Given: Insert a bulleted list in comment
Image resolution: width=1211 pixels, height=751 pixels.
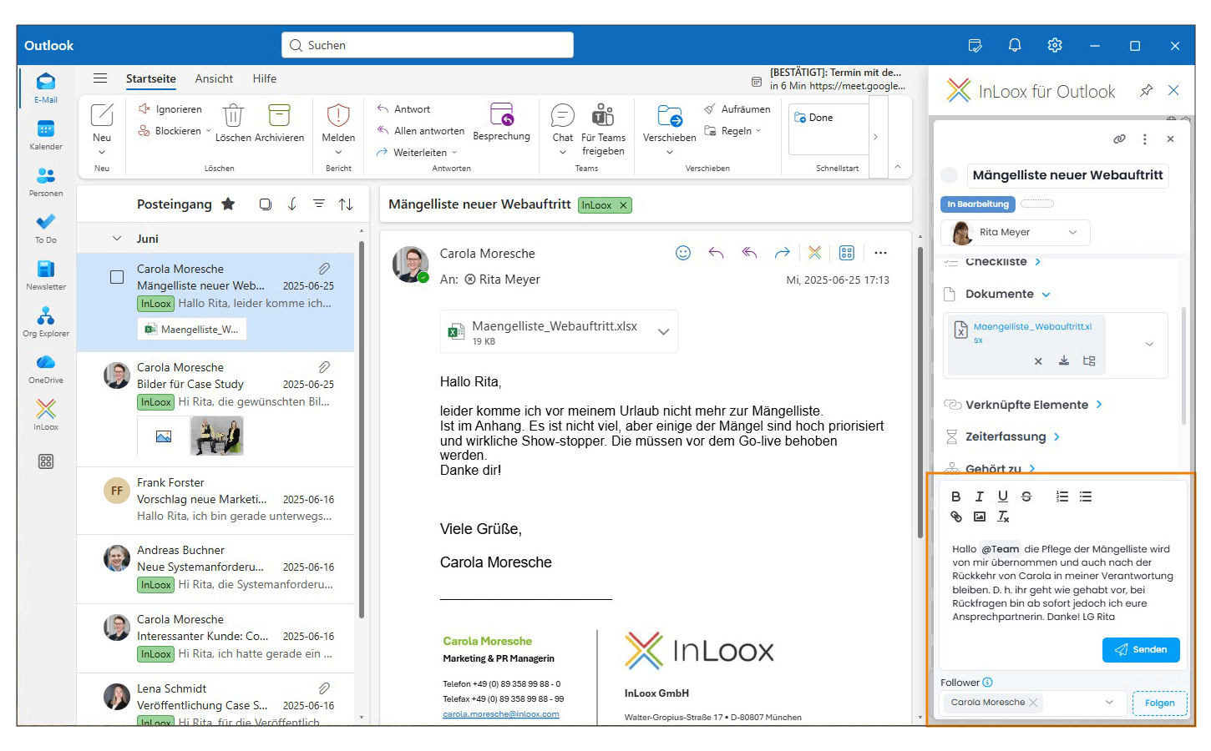Looking at the screenshot, I should (x=1086, y=496).
